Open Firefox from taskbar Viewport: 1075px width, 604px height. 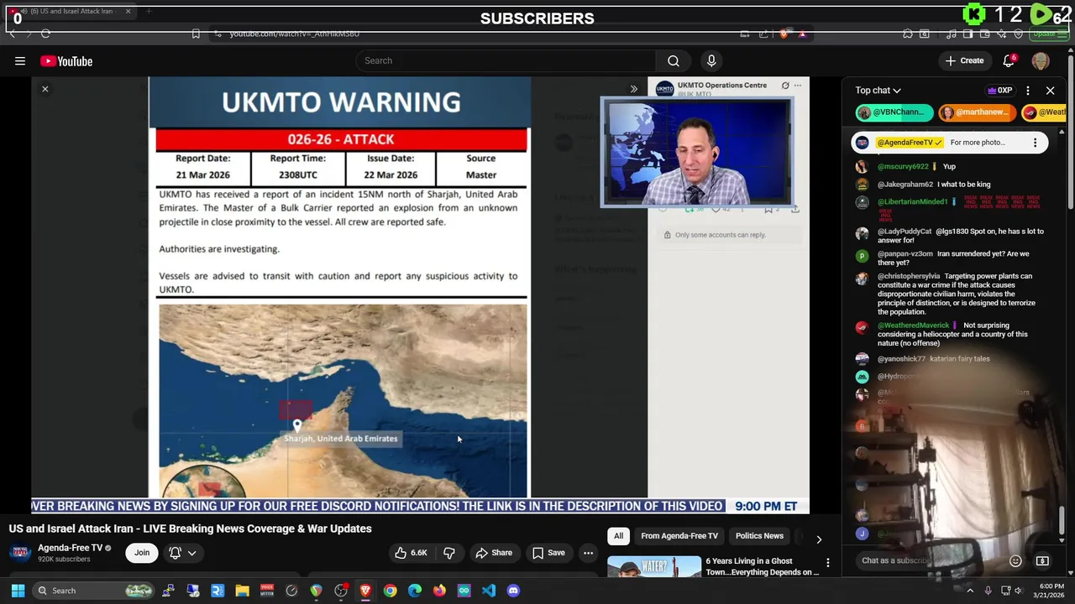(x=439, y=591)
